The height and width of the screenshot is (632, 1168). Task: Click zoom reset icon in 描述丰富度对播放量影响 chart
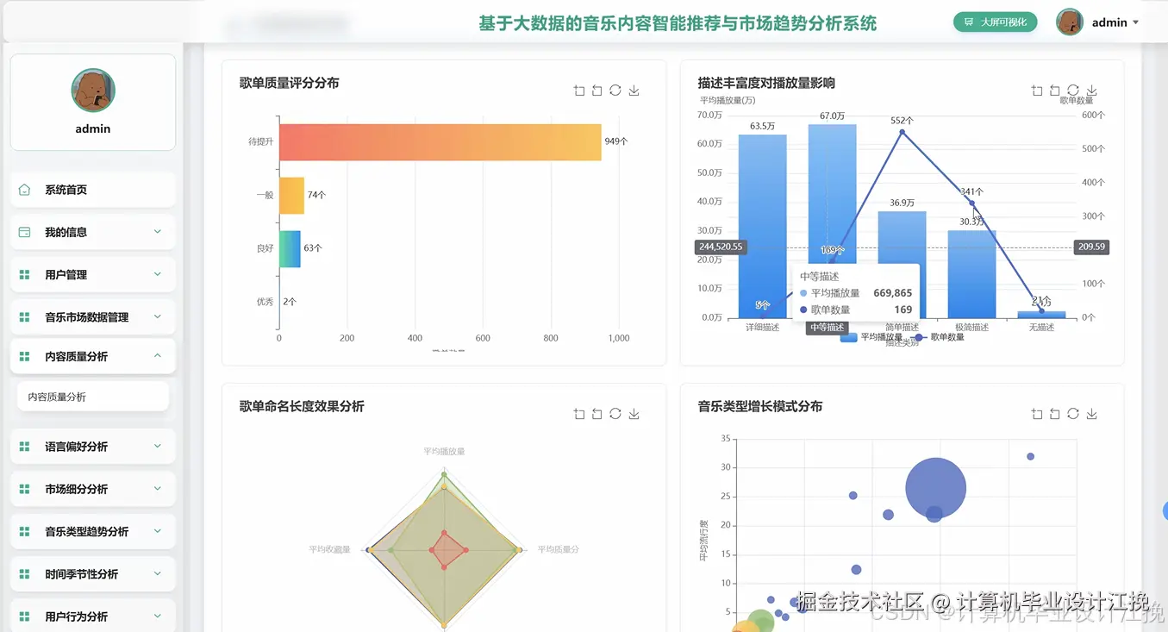coord(1055,91)
